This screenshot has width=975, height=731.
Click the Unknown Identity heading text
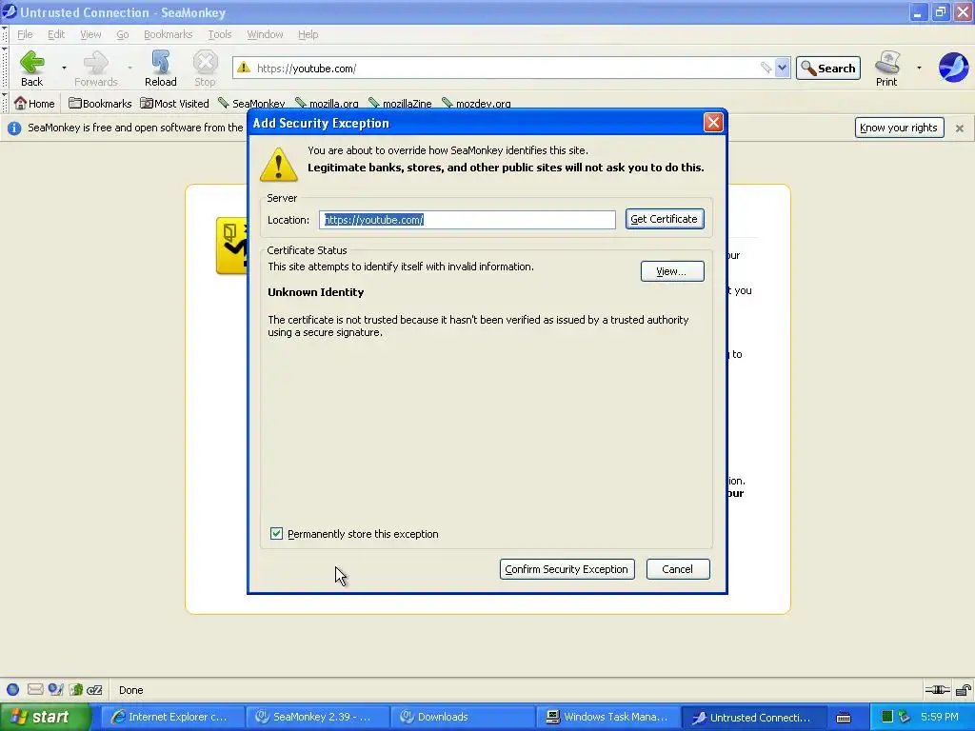(316, 292)
